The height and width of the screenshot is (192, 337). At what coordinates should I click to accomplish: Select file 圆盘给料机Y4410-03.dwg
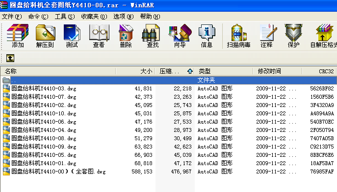44,88
